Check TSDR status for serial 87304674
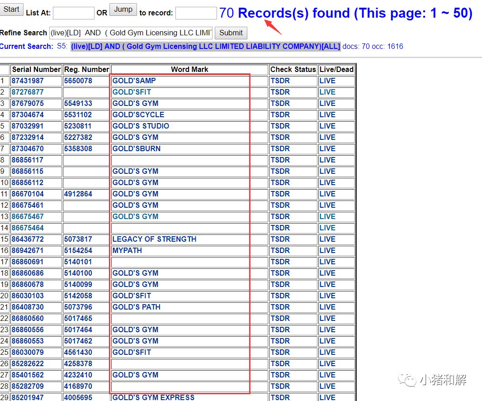 [280, 115]
